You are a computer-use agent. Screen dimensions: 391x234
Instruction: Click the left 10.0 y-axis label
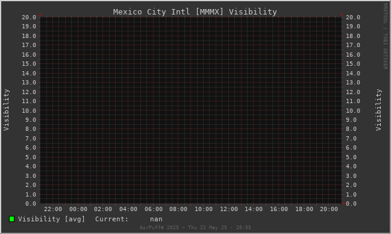[29, 110]
